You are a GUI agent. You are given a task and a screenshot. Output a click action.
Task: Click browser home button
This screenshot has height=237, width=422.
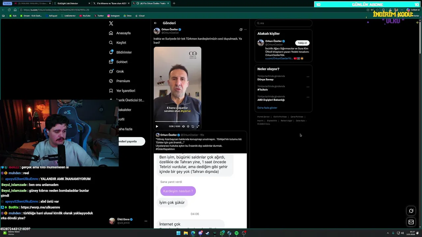pyautogui.click(x=15, y=10)
